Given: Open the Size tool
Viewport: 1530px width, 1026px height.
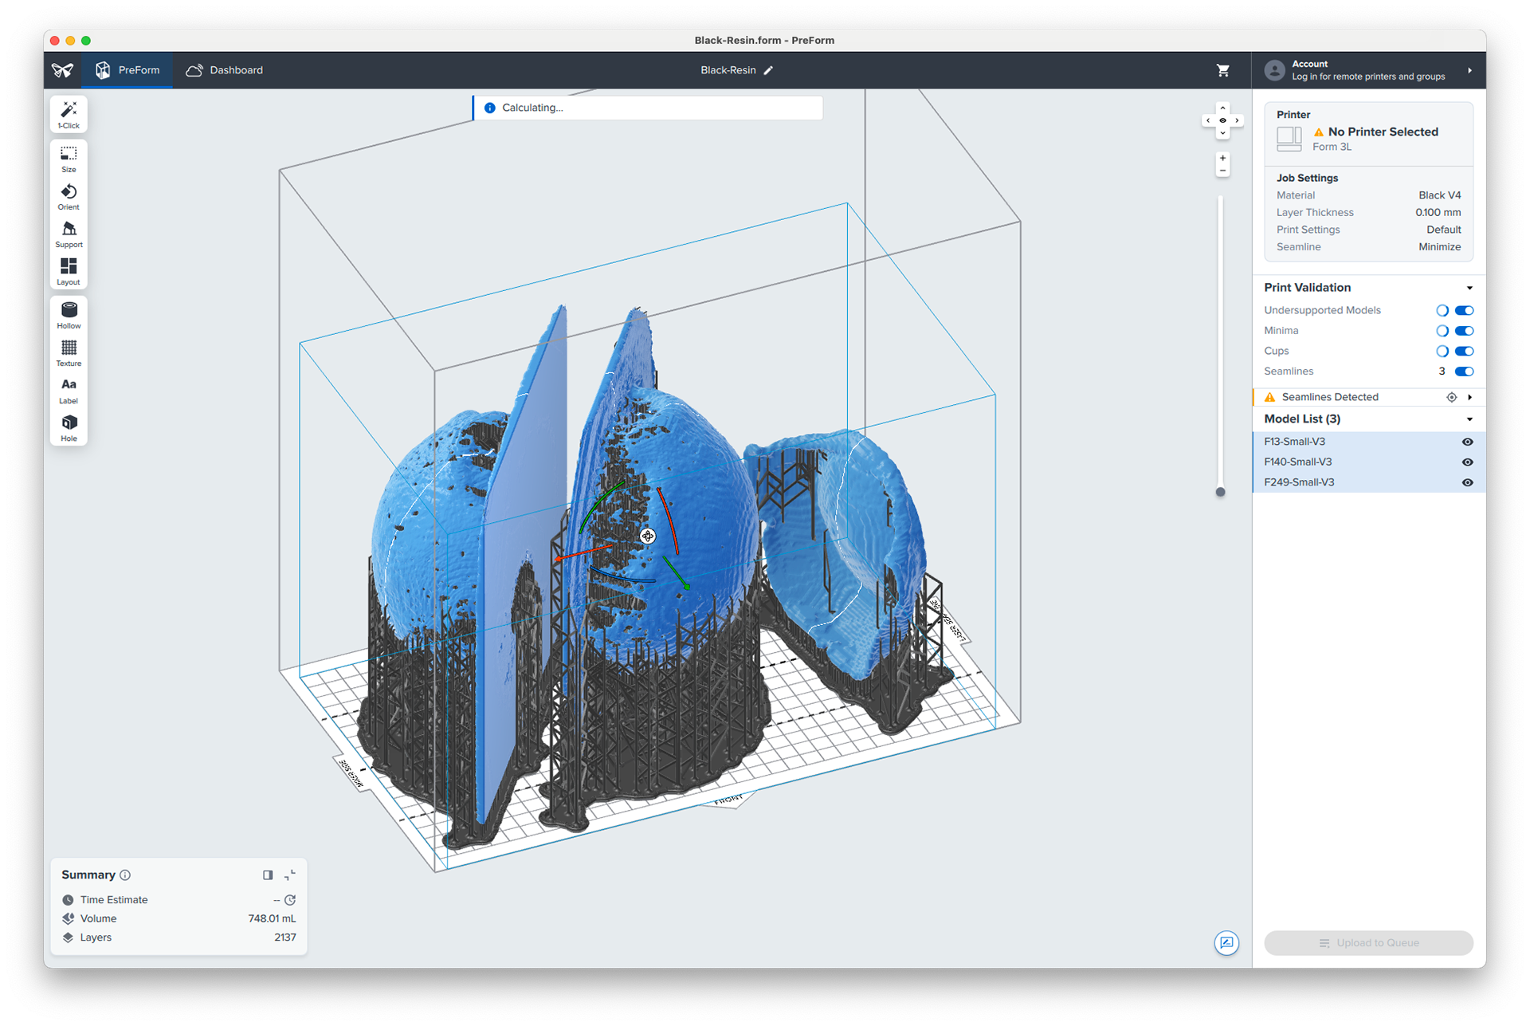Looking at the screenshot, I should 69,159.
